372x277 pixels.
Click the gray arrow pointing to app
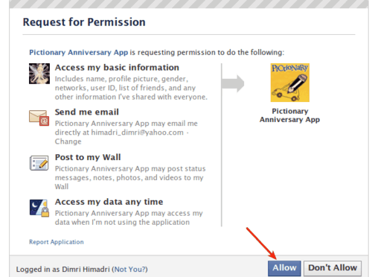(233, 83)
